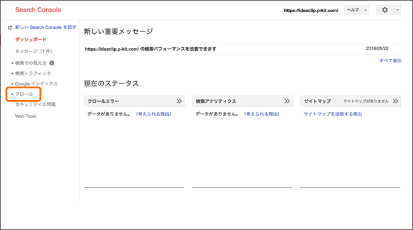Open Web Tools in the sidebar
The image size is (413, 230).
click(x=26, y=116)
